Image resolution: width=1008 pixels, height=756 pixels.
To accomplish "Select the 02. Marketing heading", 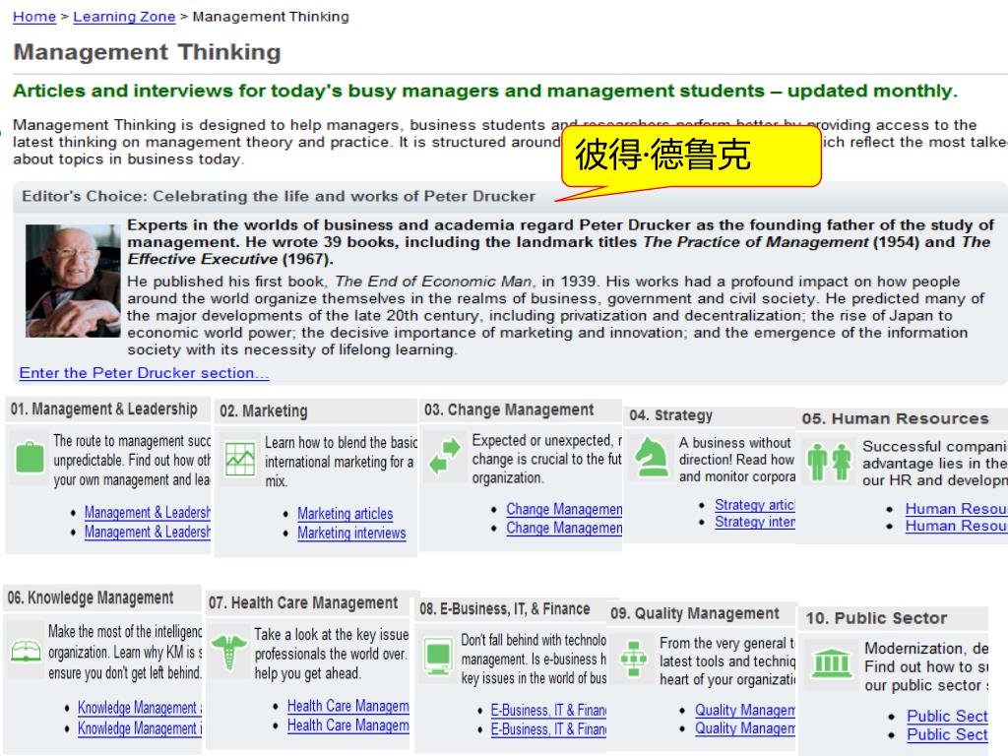I will click(x=264, y=410).
